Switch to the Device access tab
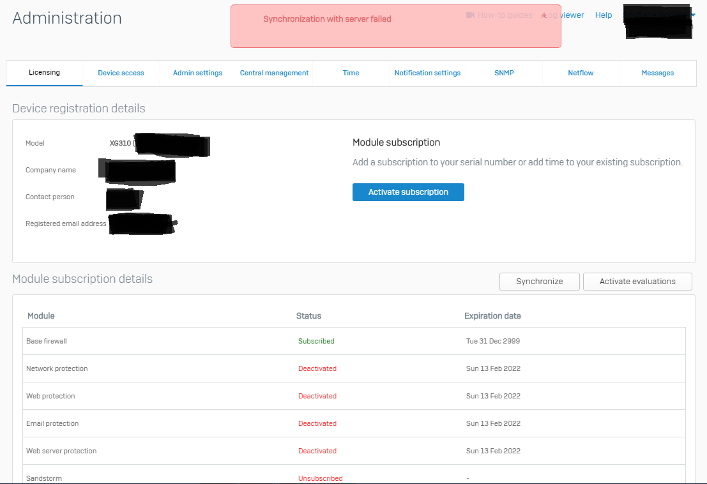The height and width of the screenshot is (484, 707). pyautogui.click(x=121, y=73)
